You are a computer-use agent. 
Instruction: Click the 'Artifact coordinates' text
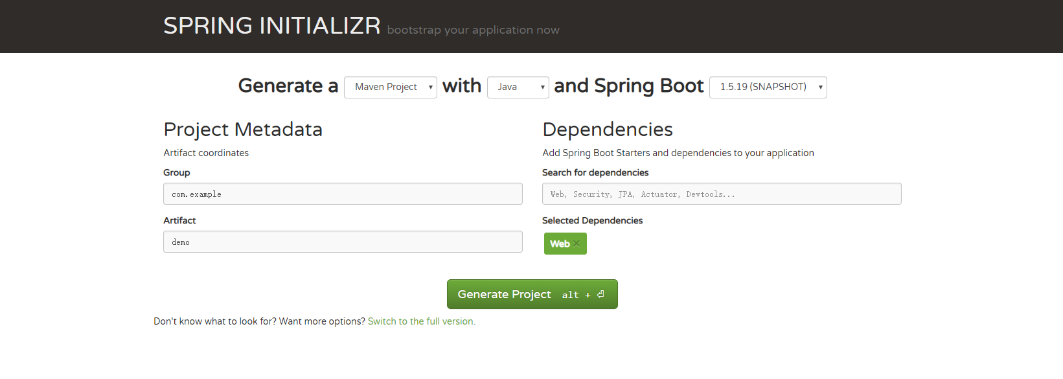point(206,153)
